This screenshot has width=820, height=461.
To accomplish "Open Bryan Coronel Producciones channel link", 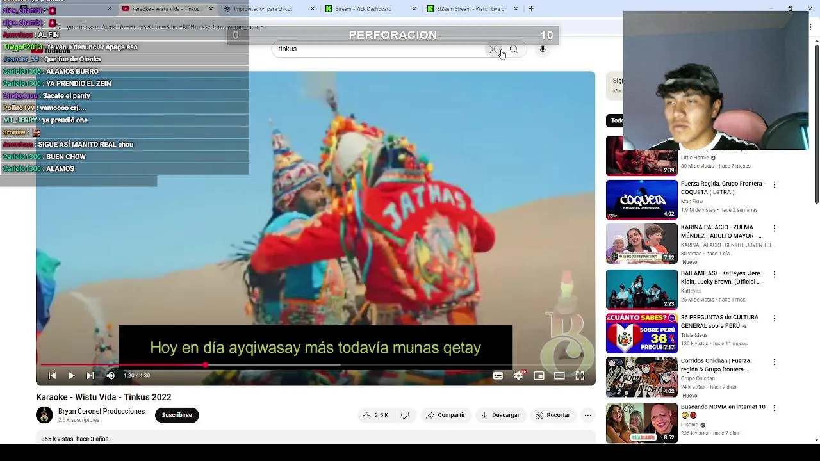I will pyautogui.click(x=101, y=411).
